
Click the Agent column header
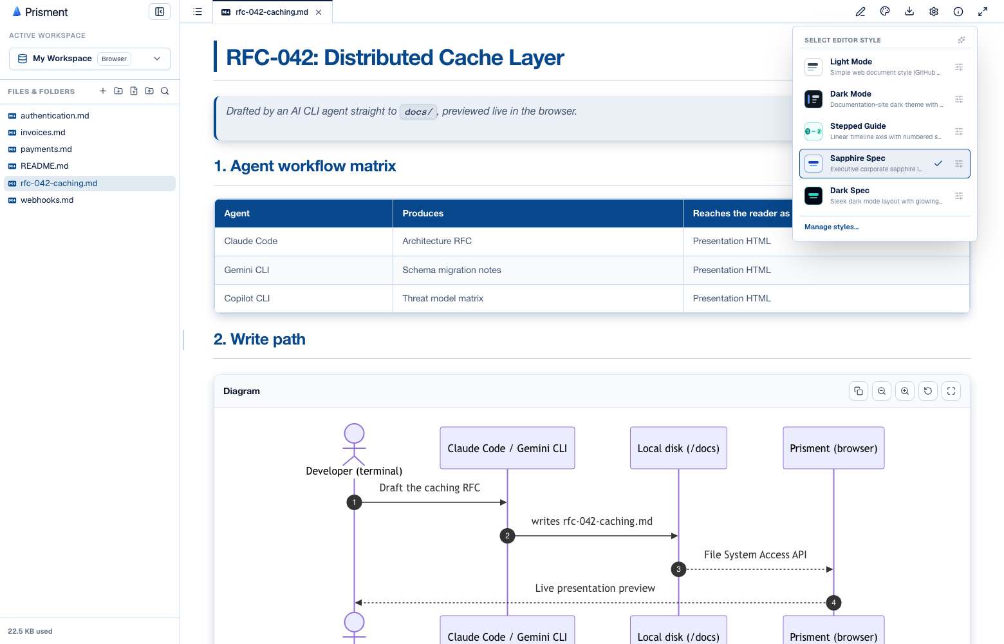coord(304,213)
